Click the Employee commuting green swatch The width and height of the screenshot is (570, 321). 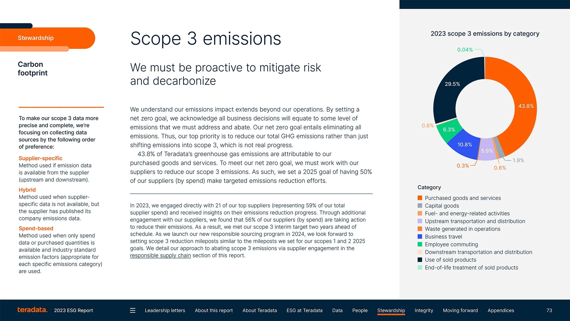point(420,244)
